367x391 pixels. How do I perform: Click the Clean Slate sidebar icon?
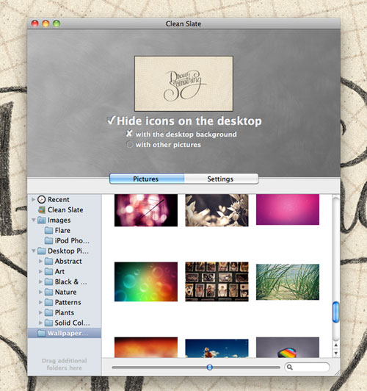pos(41,210)
